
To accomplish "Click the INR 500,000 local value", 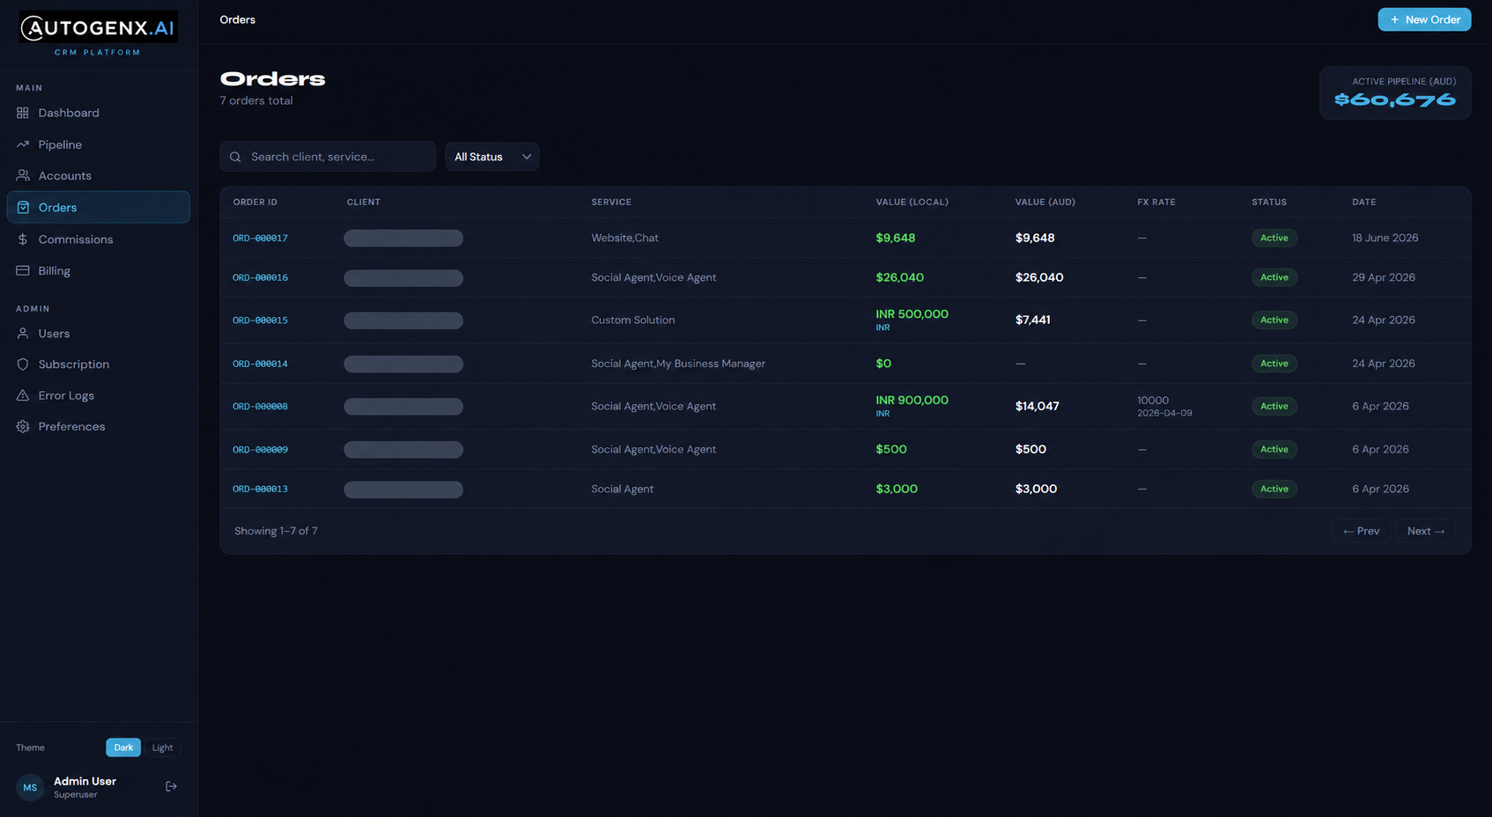I will pyautogui.click(x=912, y=314).
